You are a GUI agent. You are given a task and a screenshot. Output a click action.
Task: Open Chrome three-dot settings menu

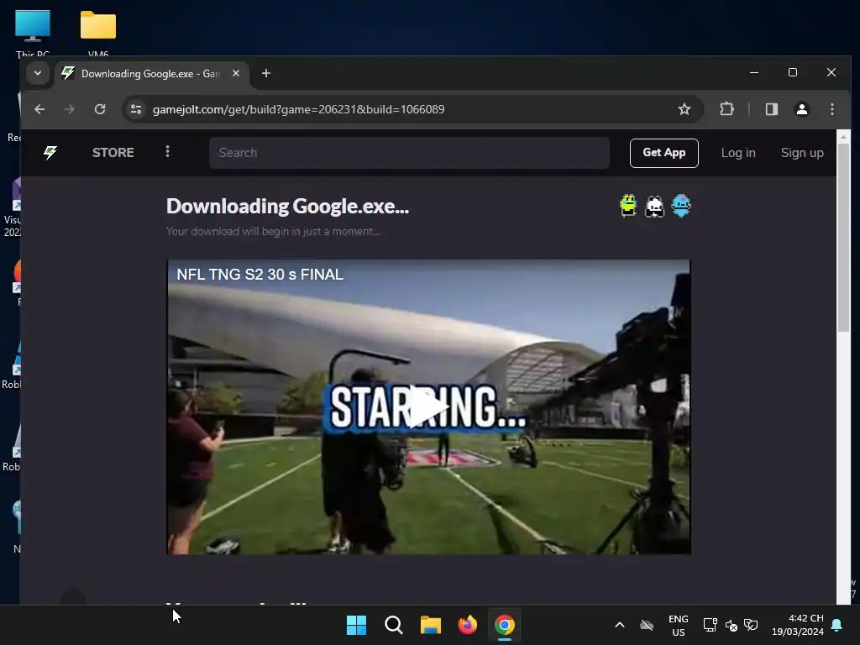832,109
